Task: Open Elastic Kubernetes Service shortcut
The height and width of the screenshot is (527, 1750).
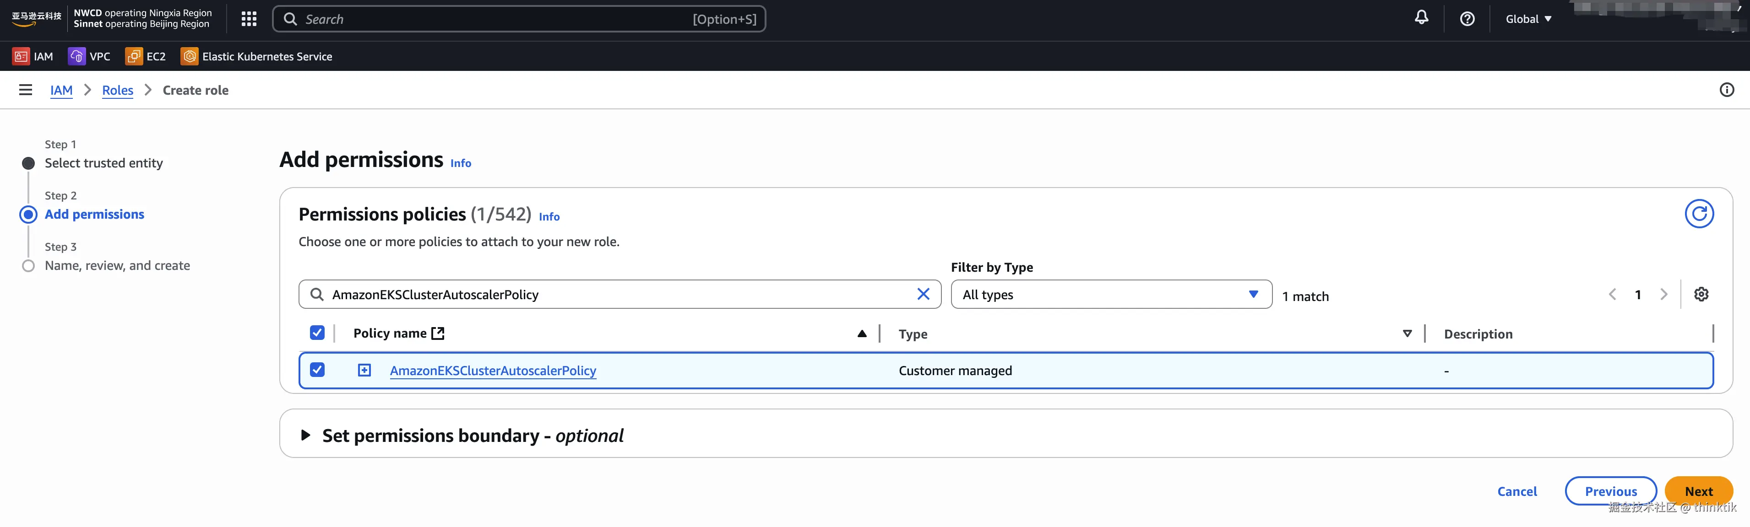Action: pos(257,56)
